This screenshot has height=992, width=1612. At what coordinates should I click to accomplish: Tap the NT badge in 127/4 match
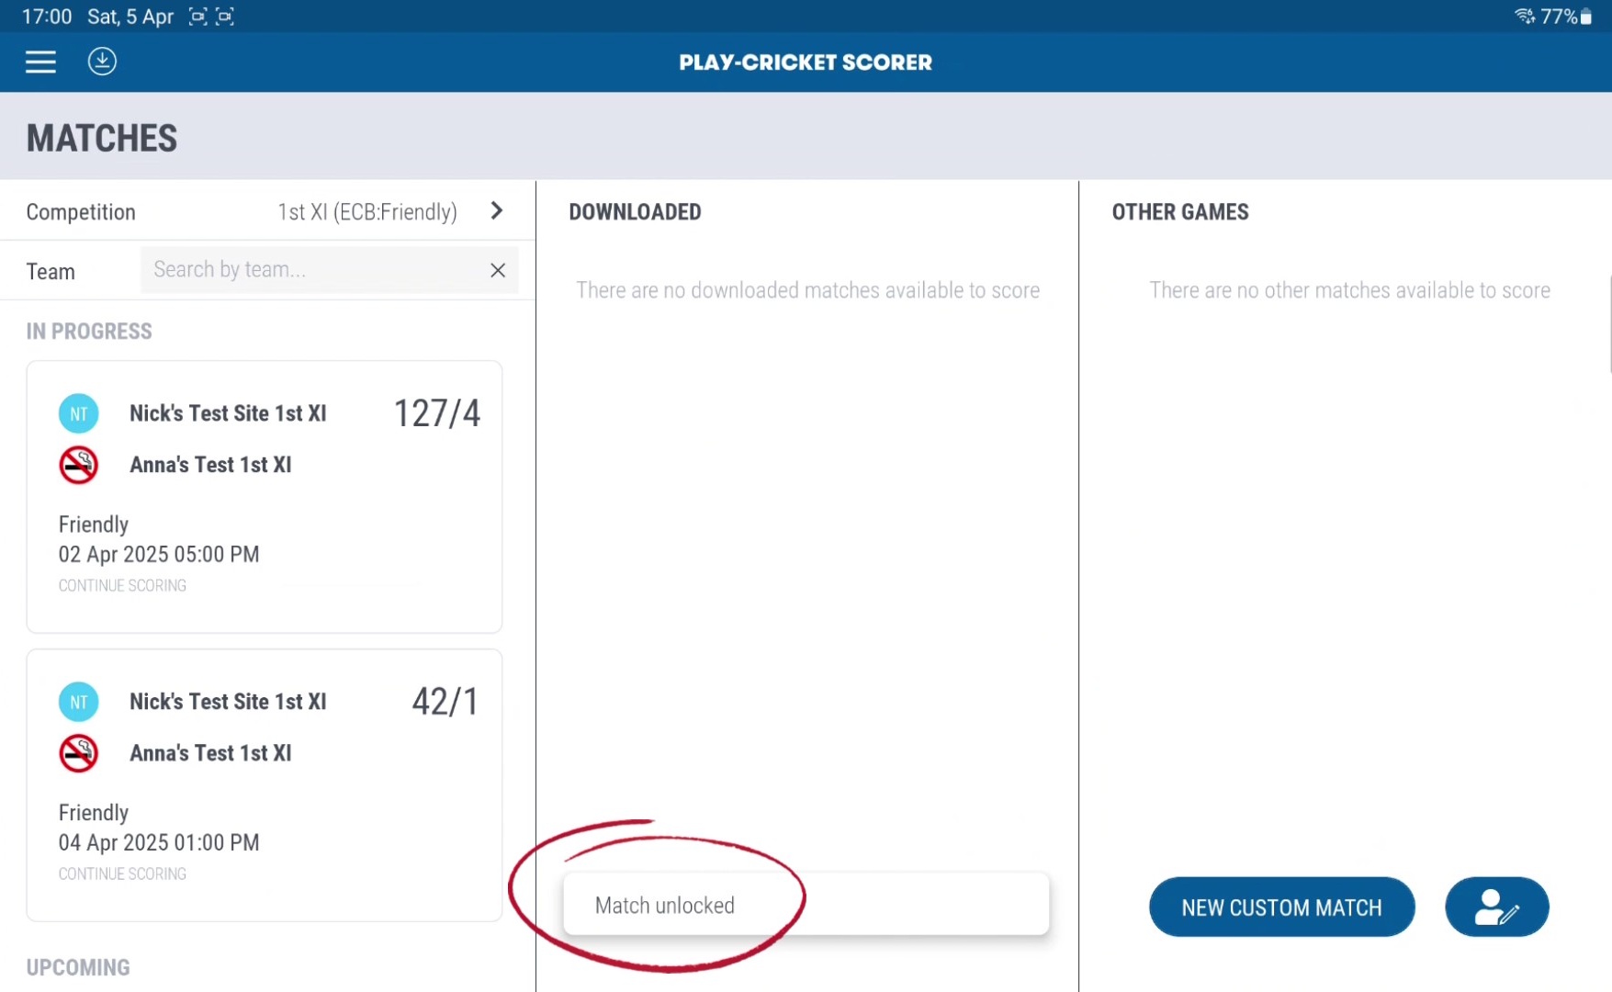[x=79, y=413]
